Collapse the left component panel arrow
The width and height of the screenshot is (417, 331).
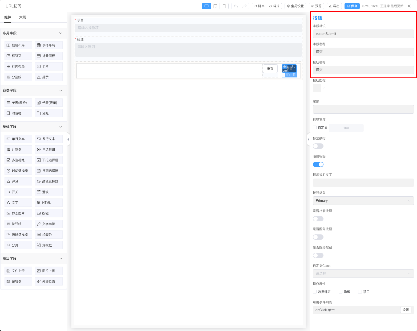pos(68,139)
